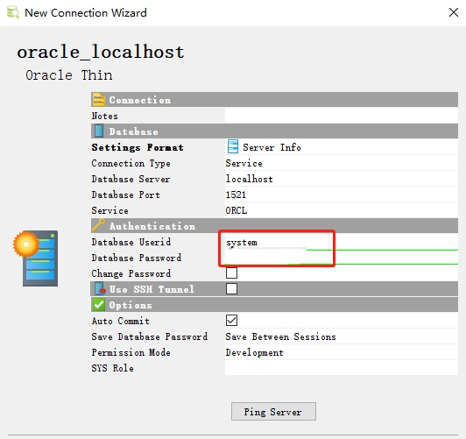466x439 pixels.
Task: Click the Database Password input field
Action: coord(342,258)
